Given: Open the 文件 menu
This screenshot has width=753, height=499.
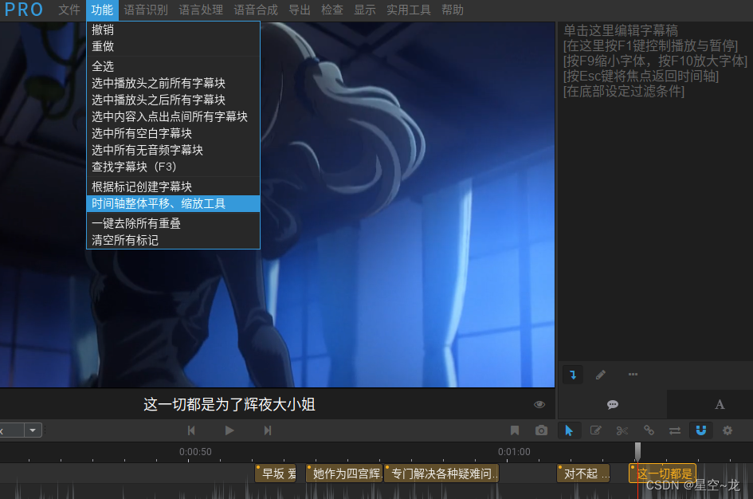Looking at the screenshot, I should point(69,10).
